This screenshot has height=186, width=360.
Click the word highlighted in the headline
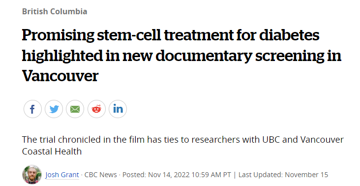[x=62, y=56]
